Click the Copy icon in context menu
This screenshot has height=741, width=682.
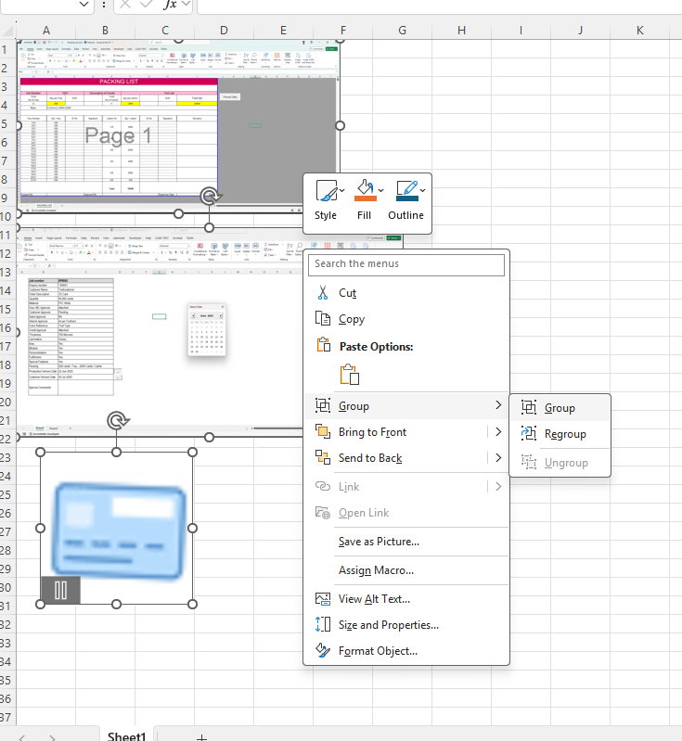323,318
